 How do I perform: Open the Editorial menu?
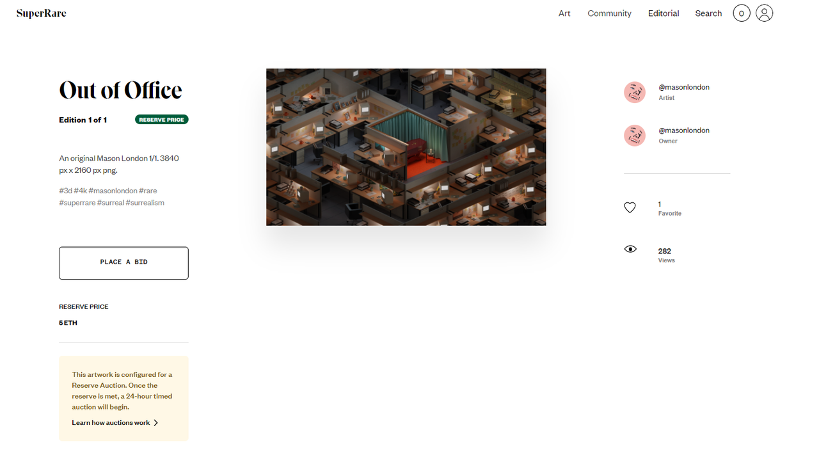pyautogui.click(x=664, y=13)
